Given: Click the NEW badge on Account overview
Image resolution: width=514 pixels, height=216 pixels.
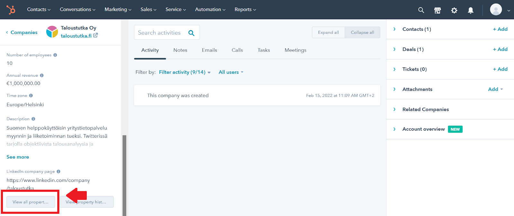Looking at the screenshot, I should [455, 129].
